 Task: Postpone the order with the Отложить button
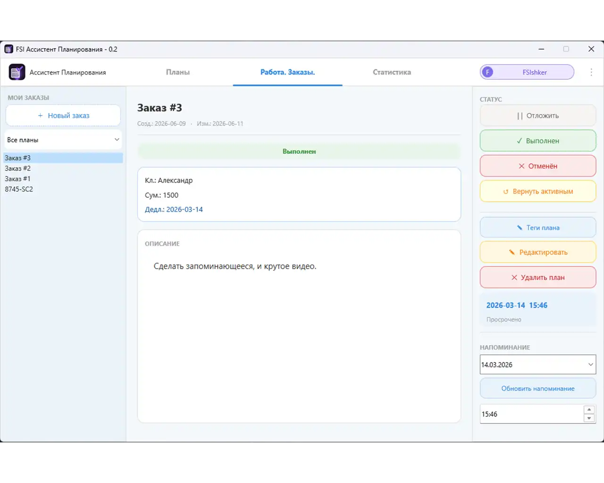tap(538, 116)
